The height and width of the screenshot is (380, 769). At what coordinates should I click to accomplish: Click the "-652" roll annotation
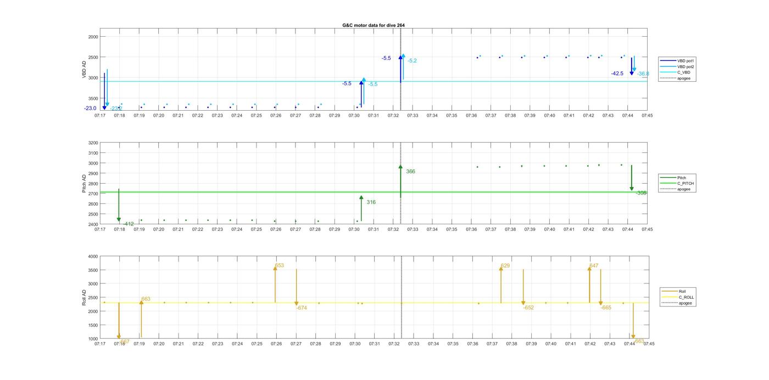coord(528,308)
